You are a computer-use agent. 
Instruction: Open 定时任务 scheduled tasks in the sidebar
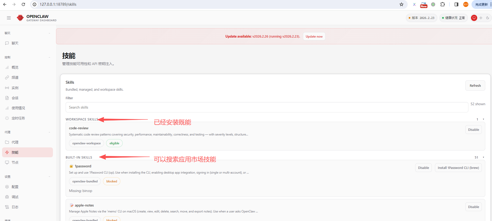27,118
